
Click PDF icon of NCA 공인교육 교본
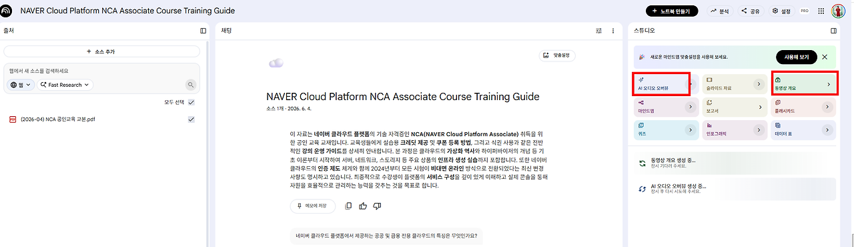[12, 119]
